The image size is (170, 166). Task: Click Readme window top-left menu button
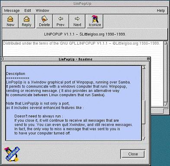[2, 59]
